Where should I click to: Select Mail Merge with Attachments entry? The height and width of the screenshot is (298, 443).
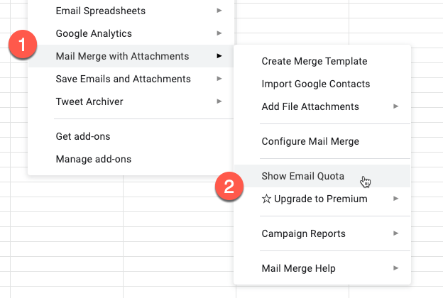coord(131,56)
